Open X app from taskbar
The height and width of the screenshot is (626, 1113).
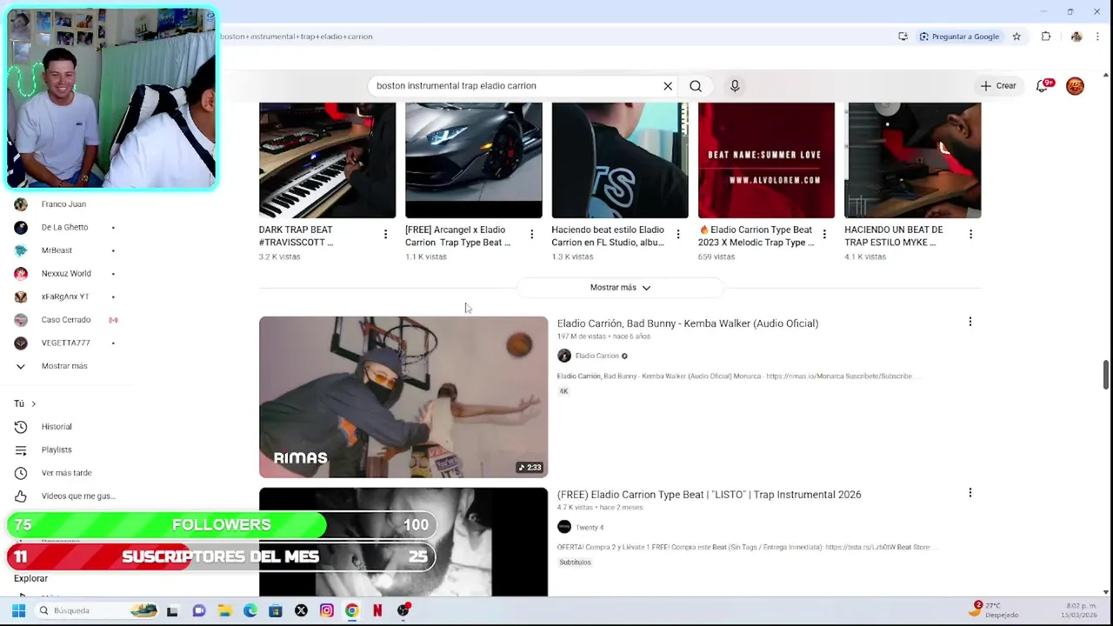click(x=301, y=610)
